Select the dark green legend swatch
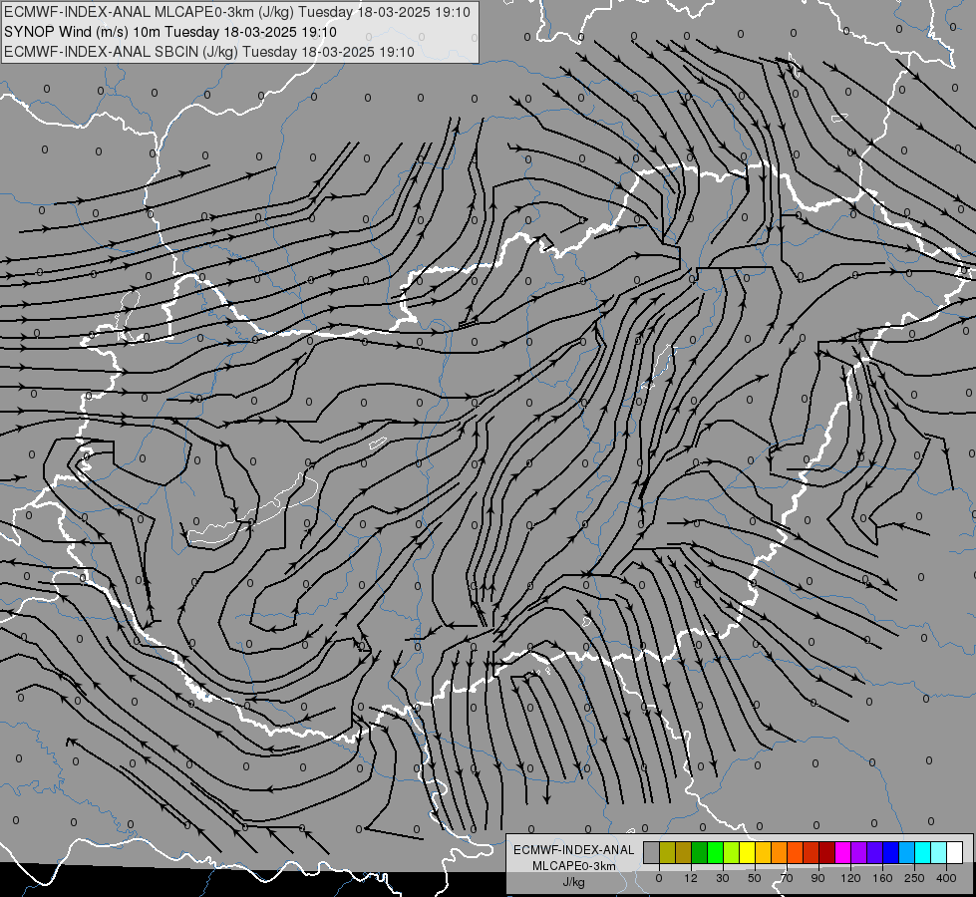 point(699,852)
